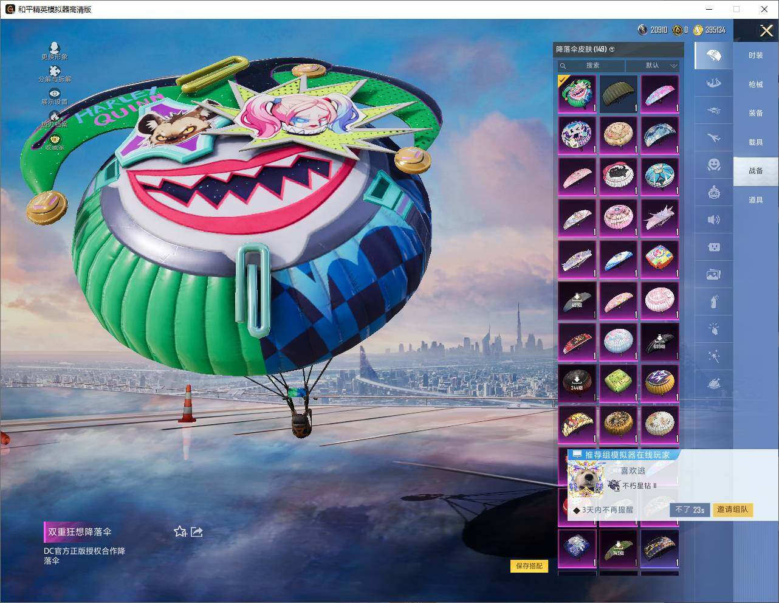The width and height of the screenshot is (779, 603).
Task: Tick the 3天内不再提醒 checkbox
Action: (x=577, y=510)
